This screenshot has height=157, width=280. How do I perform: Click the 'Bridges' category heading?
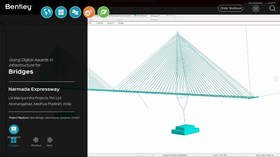pos(21,72)
